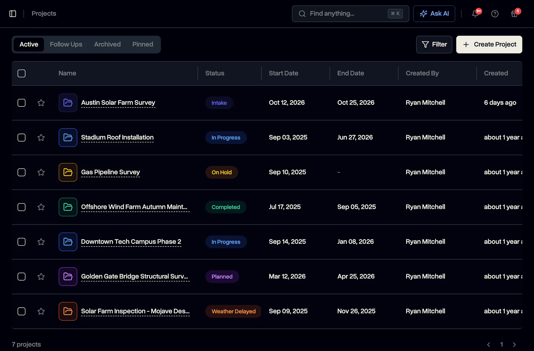This screenshot has height=351, width=534.
Task: Focus the Find anything search field
Action: pos(350,14)
